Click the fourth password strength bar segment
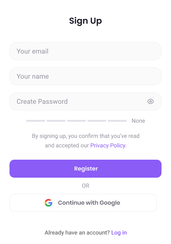 (x=97, y=121)
